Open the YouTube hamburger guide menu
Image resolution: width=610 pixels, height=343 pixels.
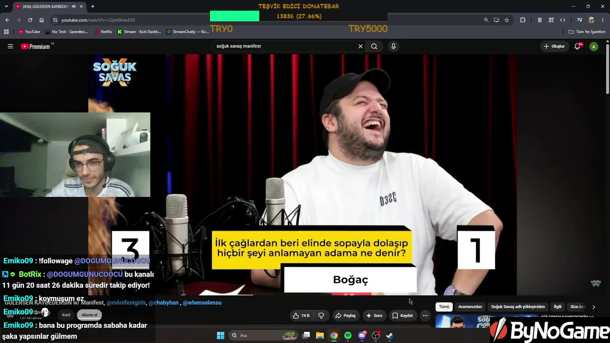(10, 46)
